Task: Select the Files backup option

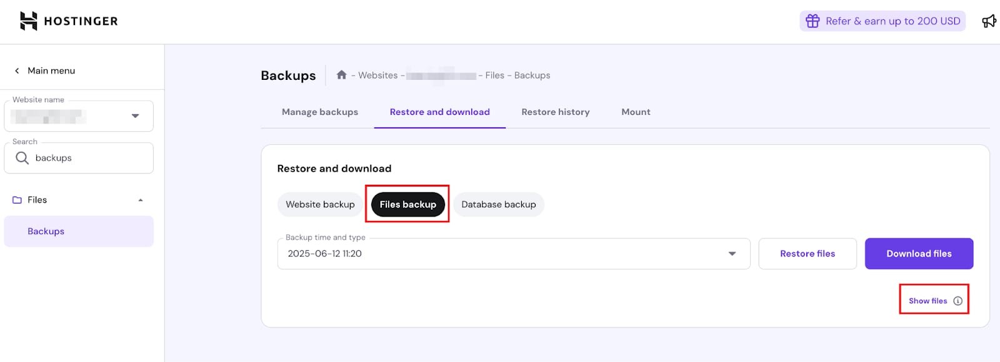Action: point(407,205)
